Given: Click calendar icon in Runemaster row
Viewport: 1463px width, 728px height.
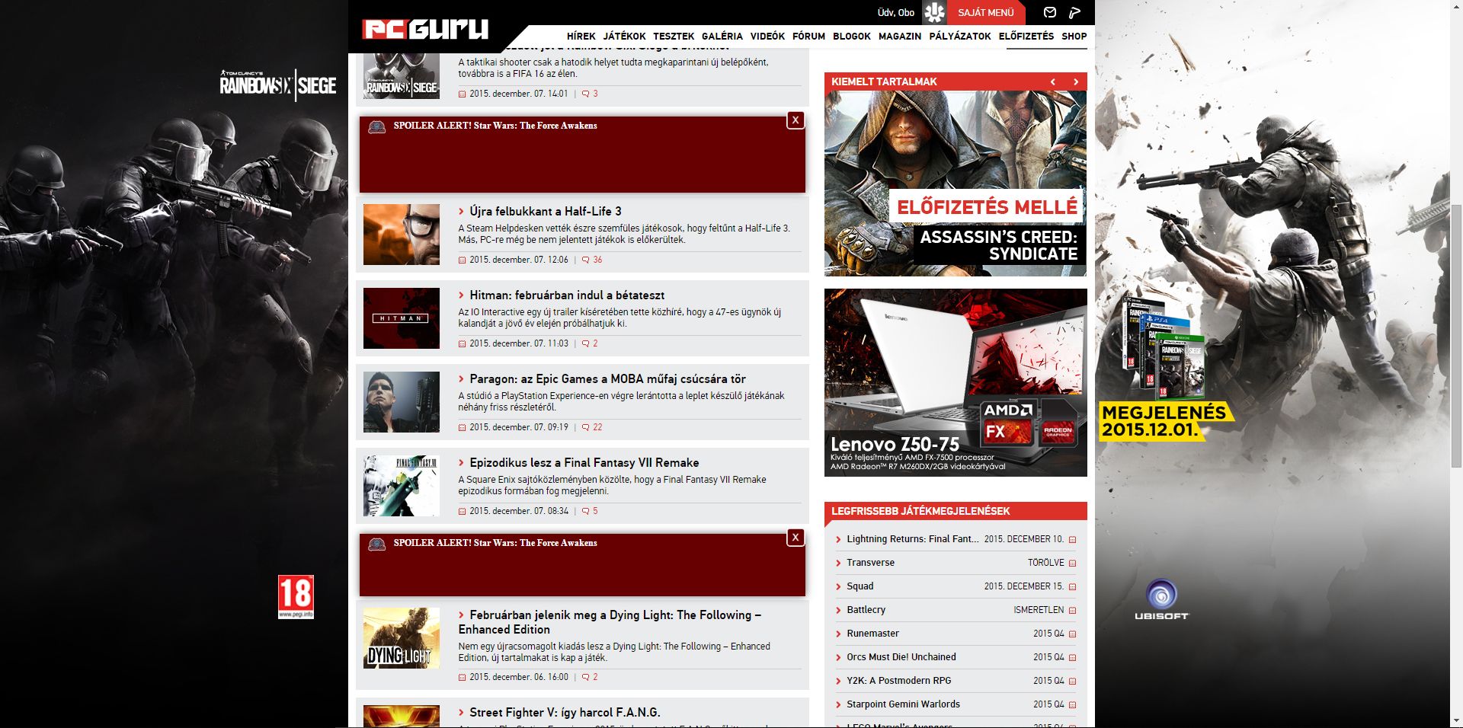Looking at the screenshot, I should tap(1072, 634).
